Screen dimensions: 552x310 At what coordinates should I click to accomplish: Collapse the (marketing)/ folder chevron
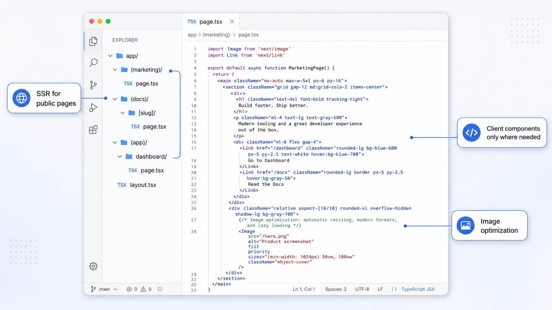[x=115, y=70]
